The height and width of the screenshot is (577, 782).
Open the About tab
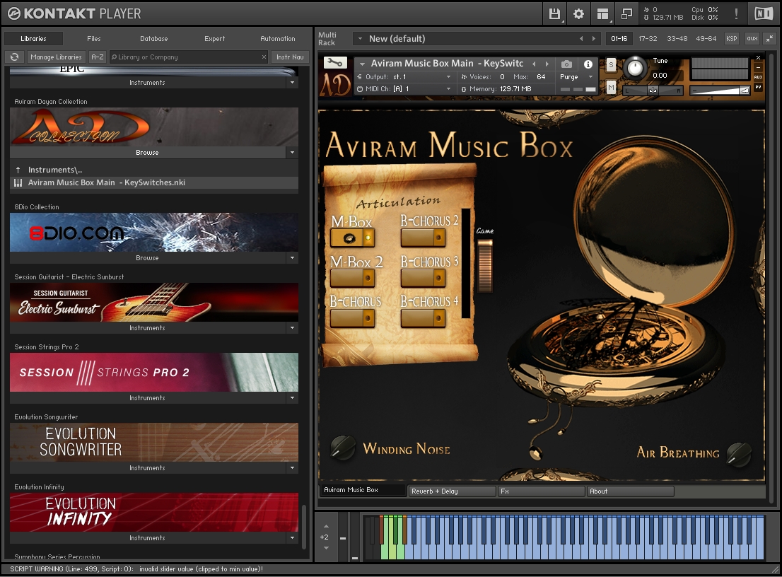(631, 491)
